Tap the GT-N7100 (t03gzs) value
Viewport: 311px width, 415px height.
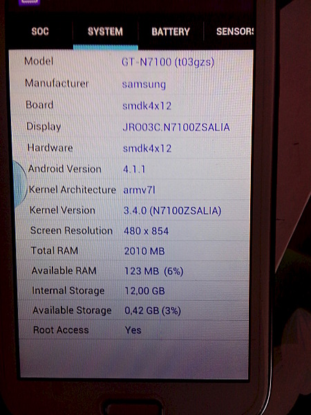point(168,62)
